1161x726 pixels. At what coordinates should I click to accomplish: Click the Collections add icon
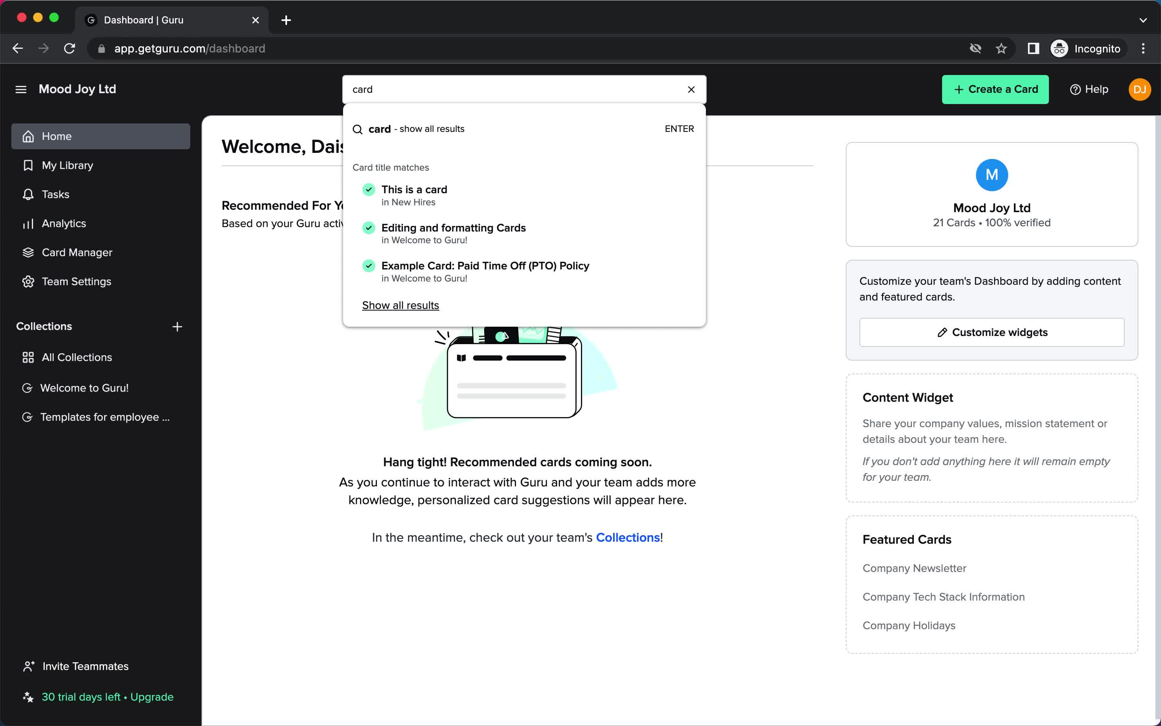pyautogui.click(x=177, y=326)
